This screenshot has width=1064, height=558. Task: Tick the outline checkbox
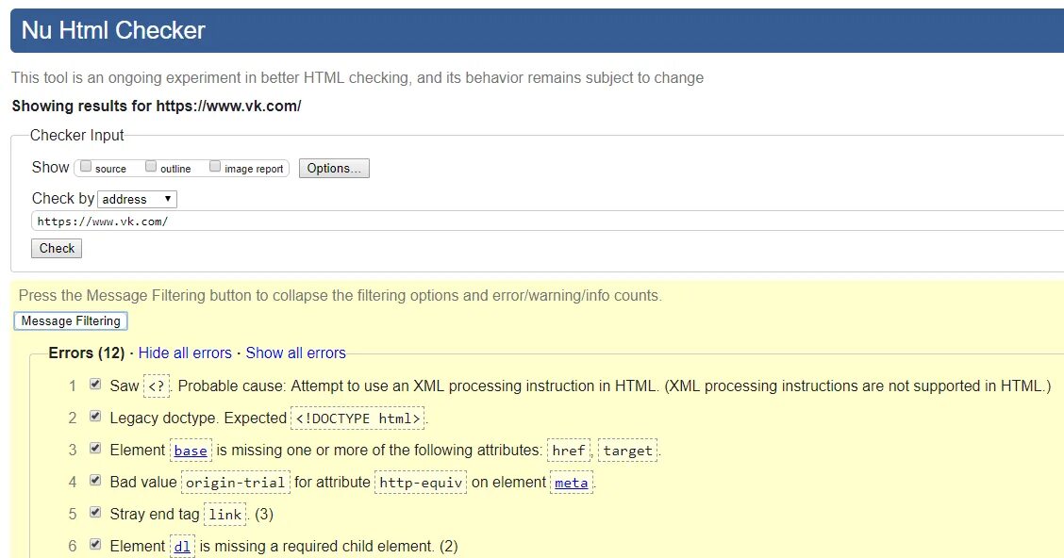pyautogui.click(x=151, y=167)
